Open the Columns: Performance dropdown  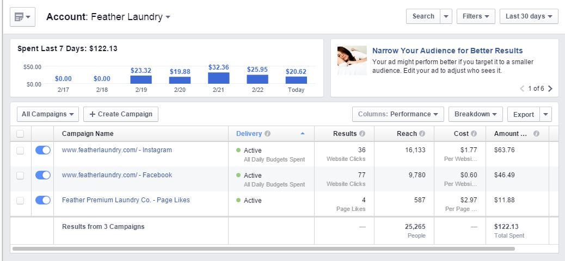[398, 114]
